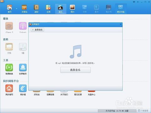151x113 pixels.
Task: Click the 共为您节省 traffic saved status
Action: (x=117, y=111)
